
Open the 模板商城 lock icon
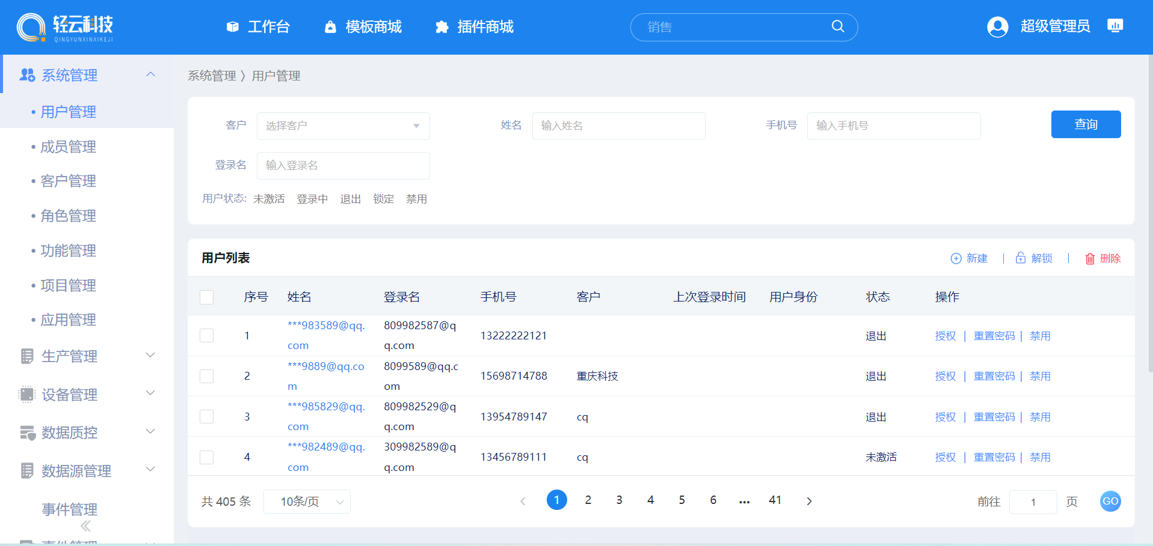click(330, 27)
